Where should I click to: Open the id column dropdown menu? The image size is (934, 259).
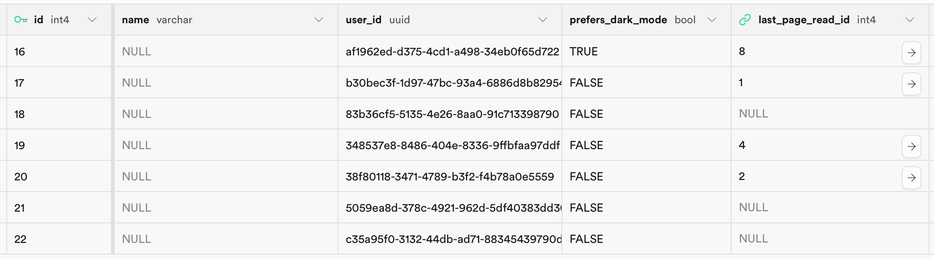pyautogui.click(x=92, y=20)
